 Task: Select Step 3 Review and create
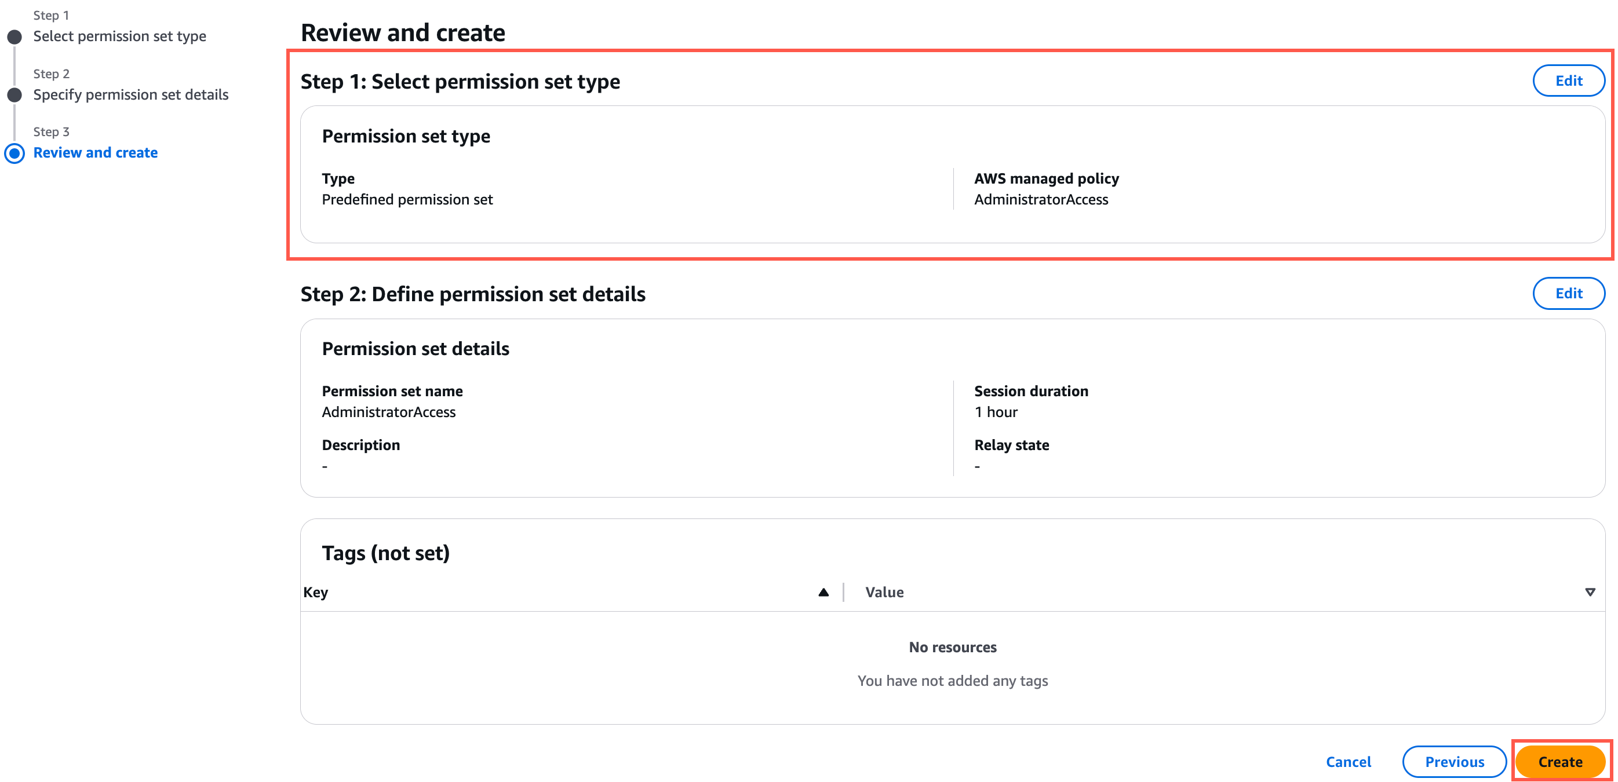96,152
